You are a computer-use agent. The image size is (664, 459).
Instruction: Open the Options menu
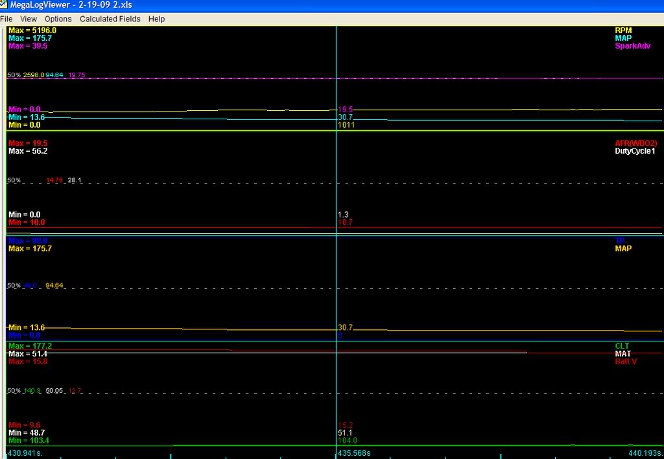coord(58,19)
